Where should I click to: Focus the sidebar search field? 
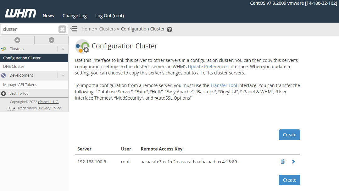click(29, 29)
